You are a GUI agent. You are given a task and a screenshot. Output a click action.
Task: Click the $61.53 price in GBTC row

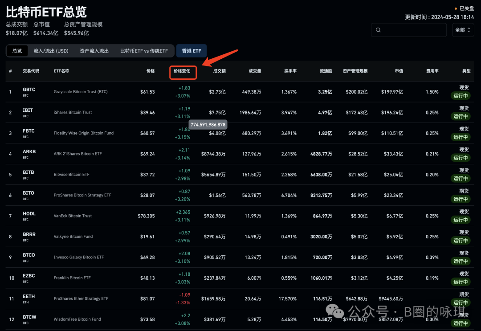[x=147, y=92]
